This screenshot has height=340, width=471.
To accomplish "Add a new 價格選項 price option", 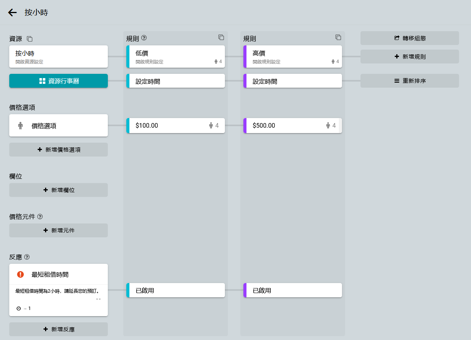I will (59, 150).
